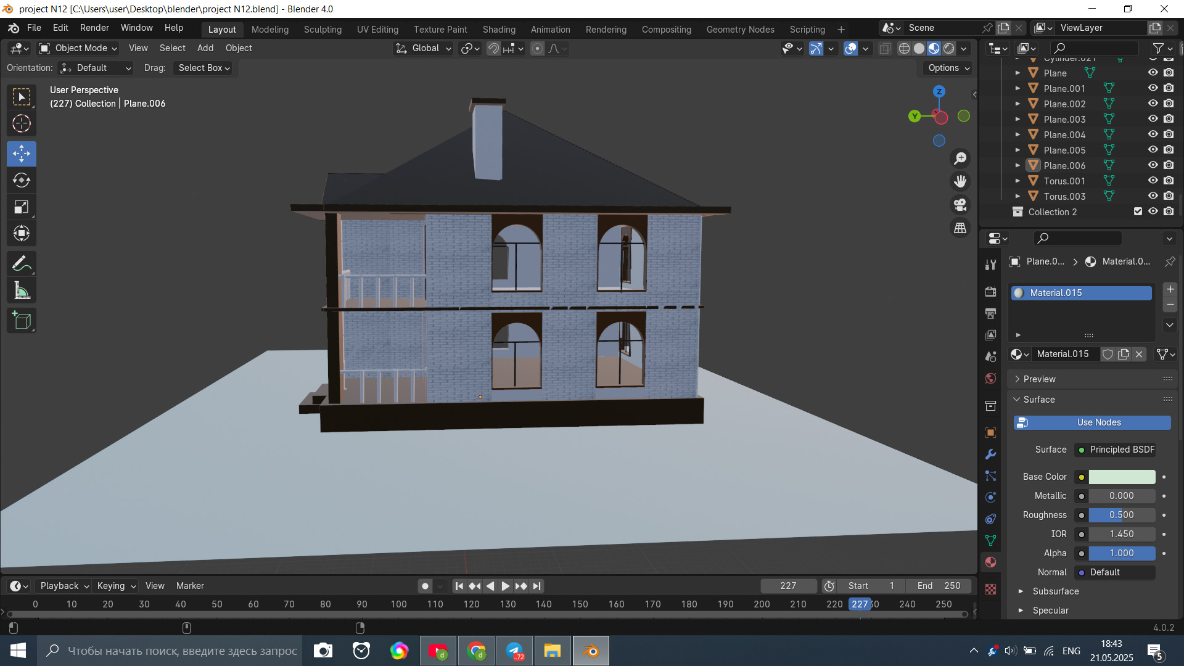Open the Output properties tab
The width and height of the screenshot is (1184, 666).
tap(990, 313)
